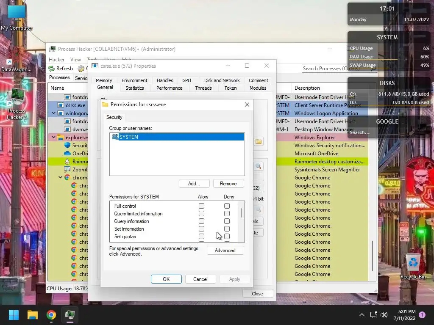Screen dimensions: 434x325
Task: Open the DataWagon desktop shortcut
Action: coord(16,66)
